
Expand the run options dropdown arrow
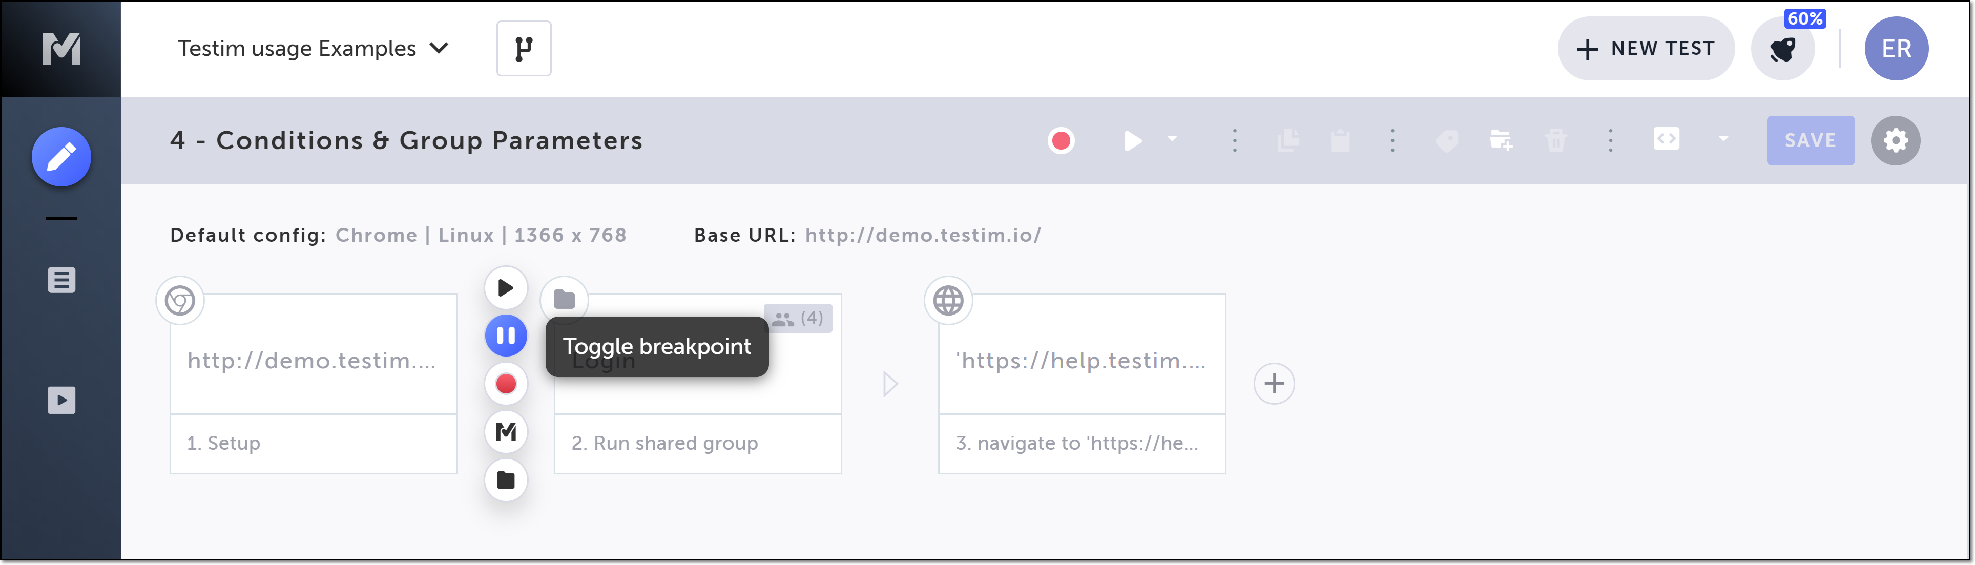1172,139
